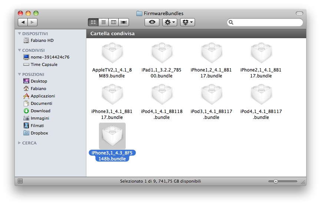Select Fabiano HD in sidebar

click(42, 40)
